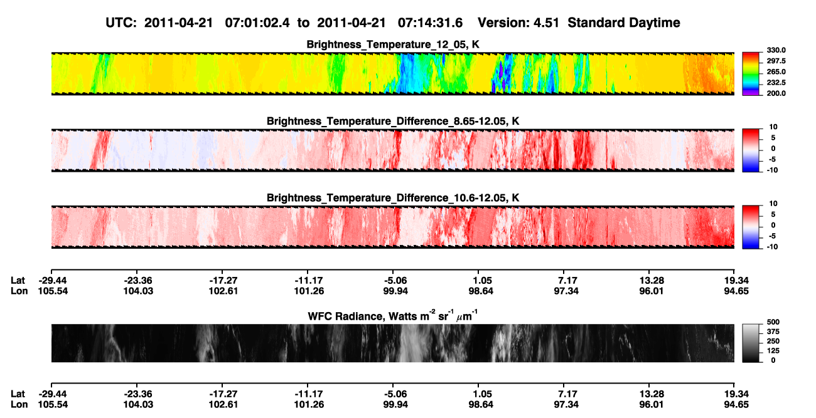Click the end time '07:14:31.6' in the title
Screen dimensions: 816x418
click(x=431, y=23)
